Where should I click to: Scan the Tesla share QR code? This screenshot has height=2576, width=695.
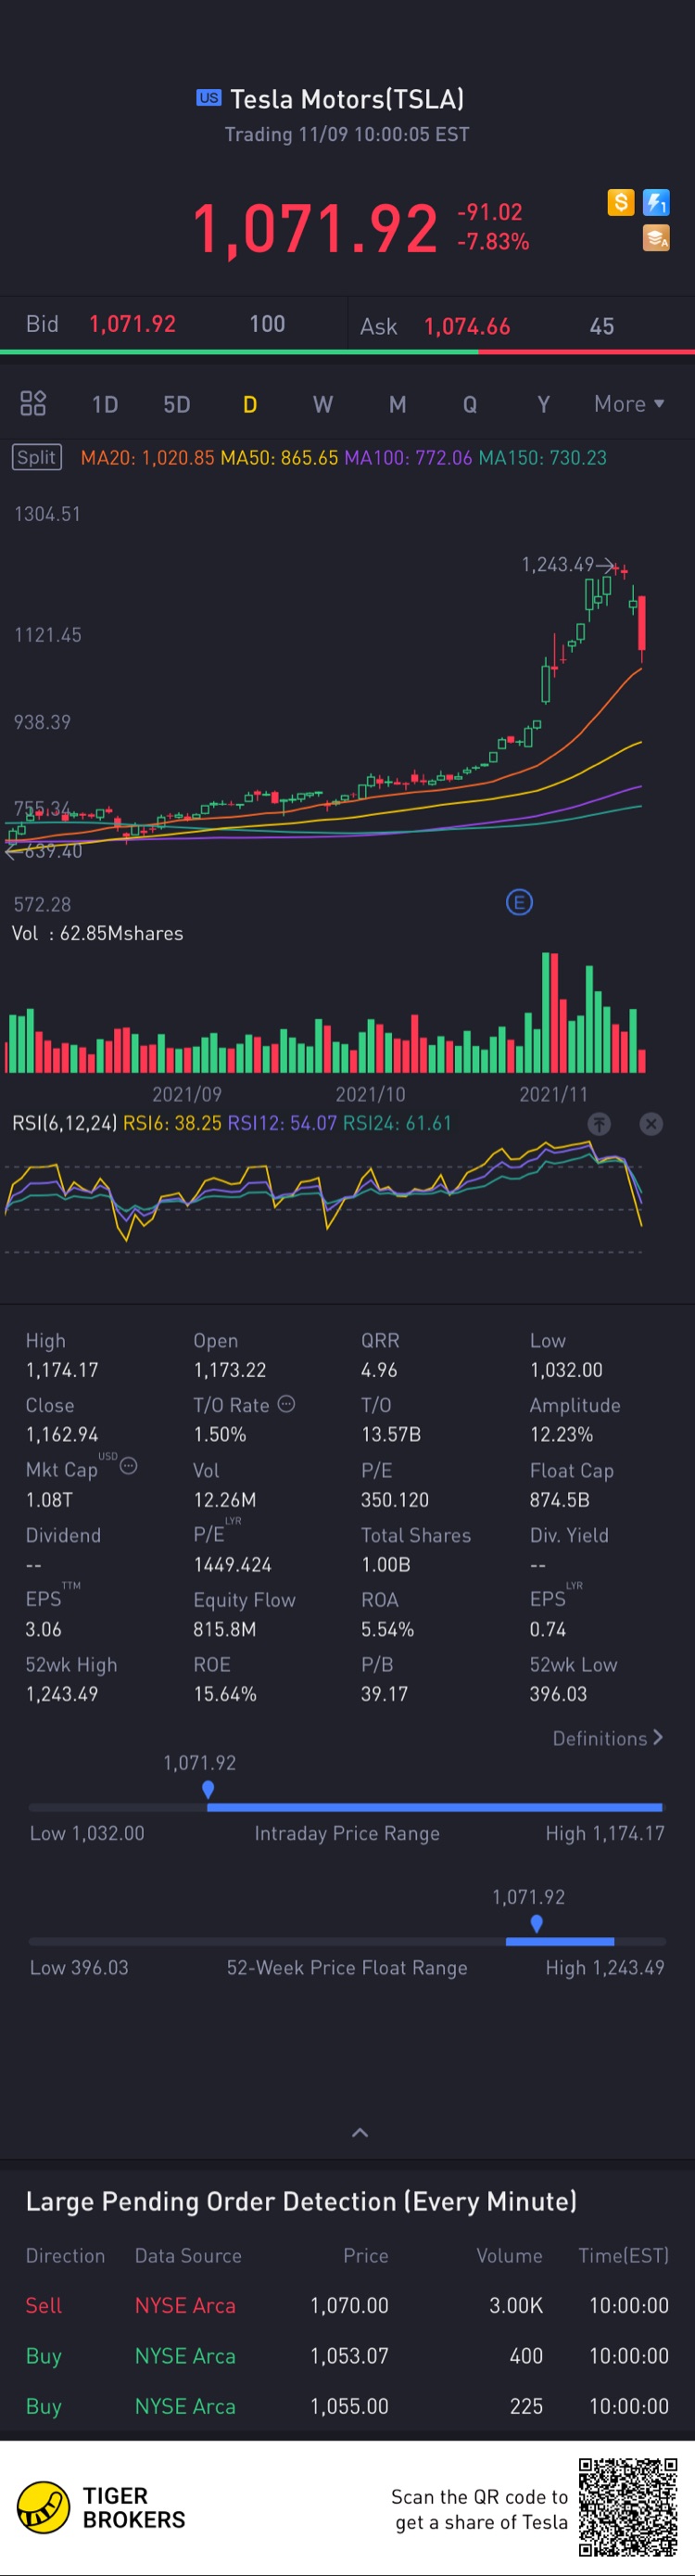pos(628,2507)
